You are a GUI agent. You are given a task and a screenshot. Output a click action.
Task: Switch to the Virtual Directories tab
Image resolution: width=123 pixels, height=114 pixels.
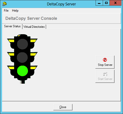coord(34,27)
